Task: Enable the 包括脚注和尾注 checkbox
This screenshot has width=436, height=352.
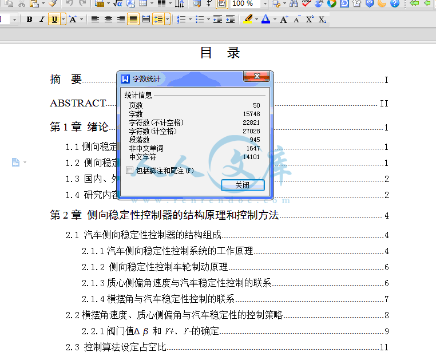Action: point(129,170)
